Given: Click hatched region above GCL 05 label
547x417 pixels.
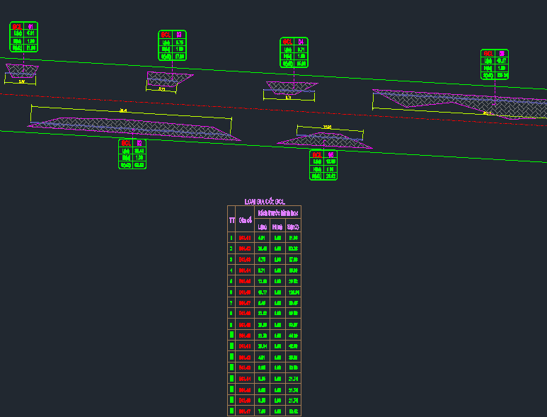Looking at the screenshot, I should click(x=324, y=140).
